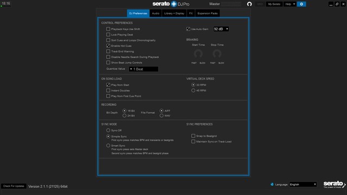The height and width of the screenshot is (195, 347).
Task: Open the Expansion Packs tab
Action: pos(207,13)
